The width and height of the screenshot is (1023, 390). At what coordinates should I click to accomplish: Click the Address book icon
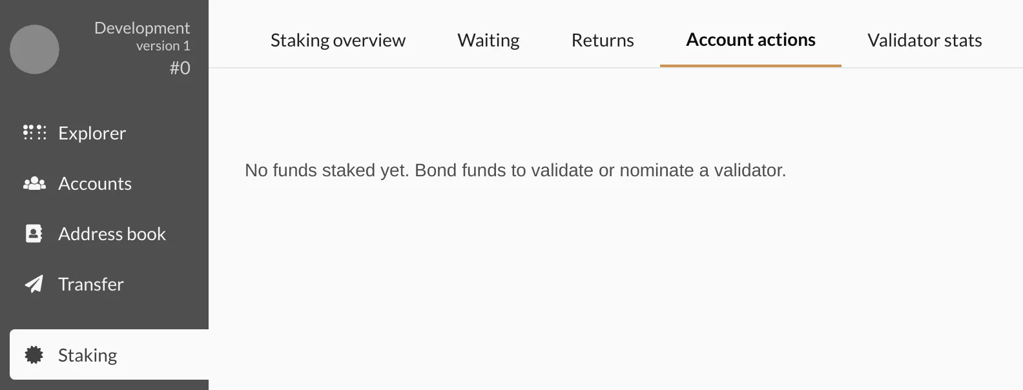pos(34,234)
